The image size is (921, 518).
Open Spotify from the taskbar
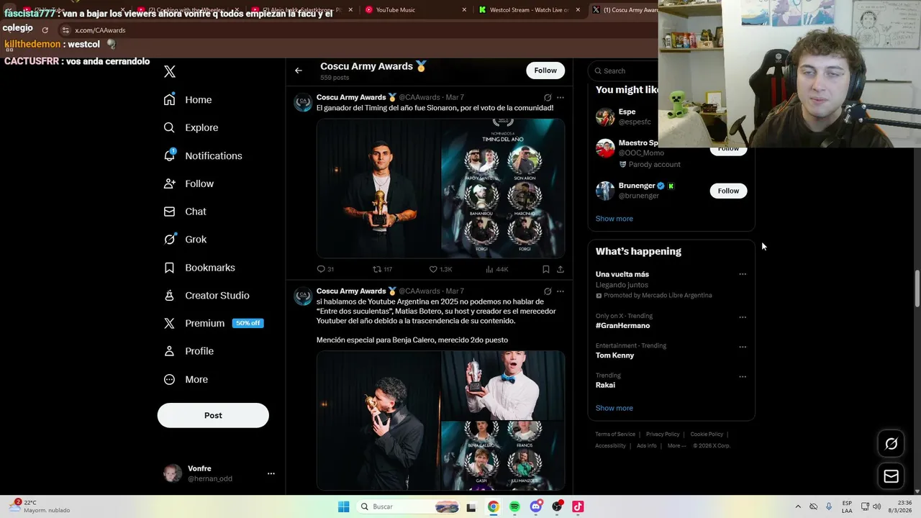514,506
